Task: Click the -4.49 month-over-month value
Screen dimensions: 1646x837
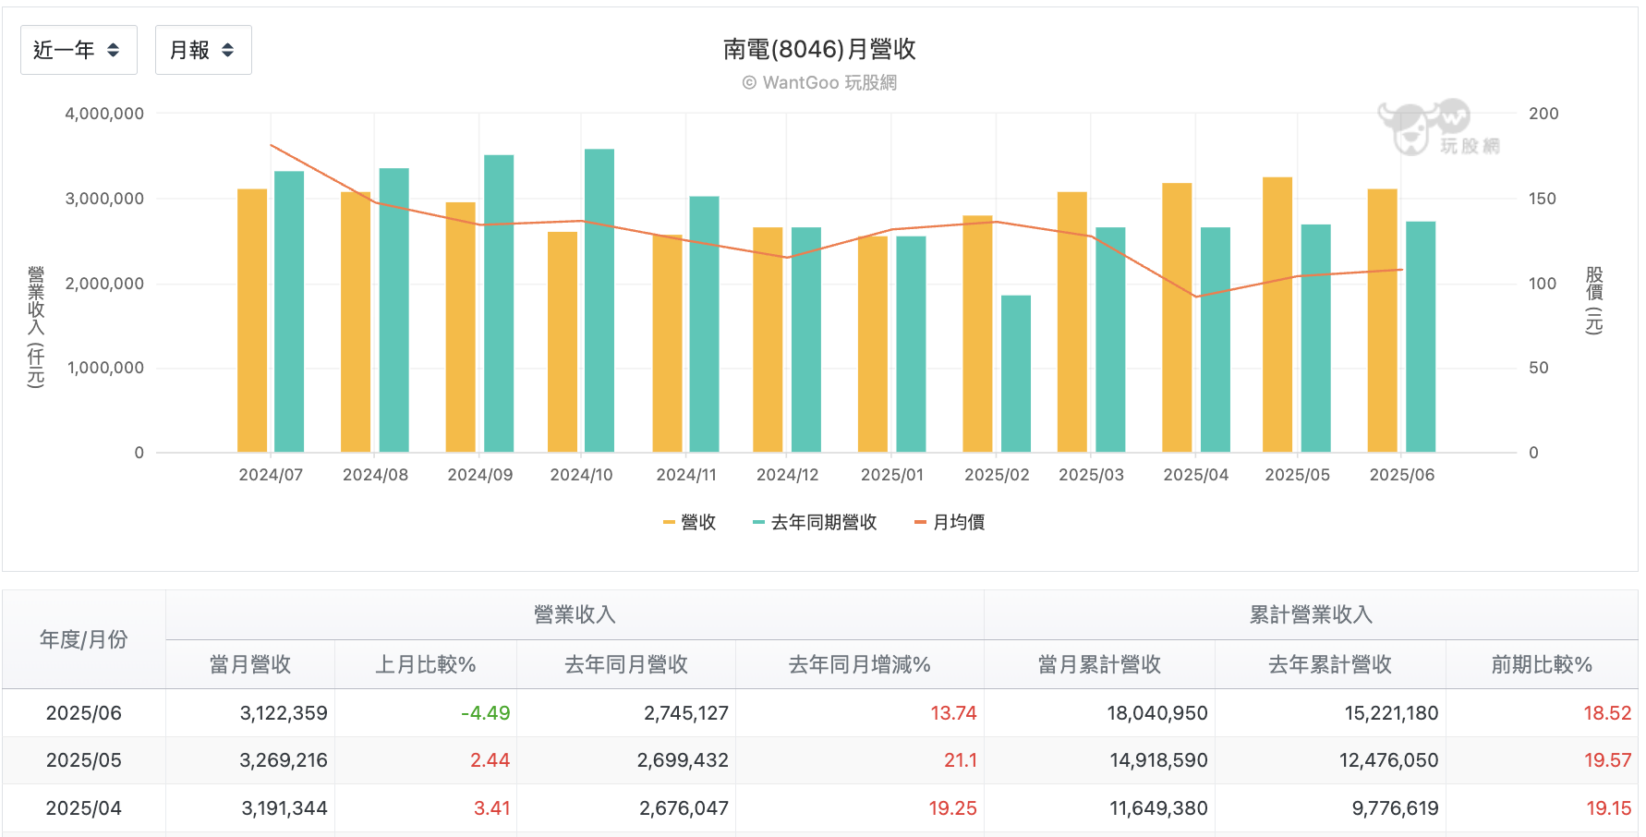Action: coord(485,713)
